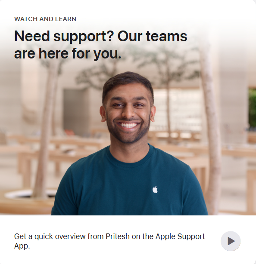Image resolution: width=256 pixels, height=264 pixels.
Task: Click the white Apple logo on the t-shirt
Action: 155,190
